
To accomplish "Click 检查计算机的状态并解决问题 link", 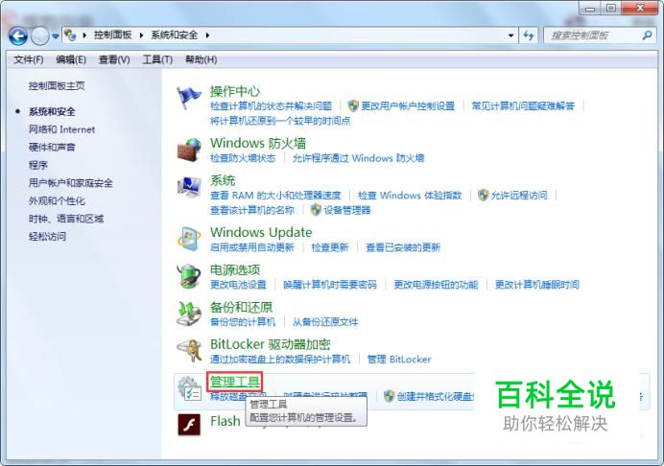I will [x=271, y=105].
